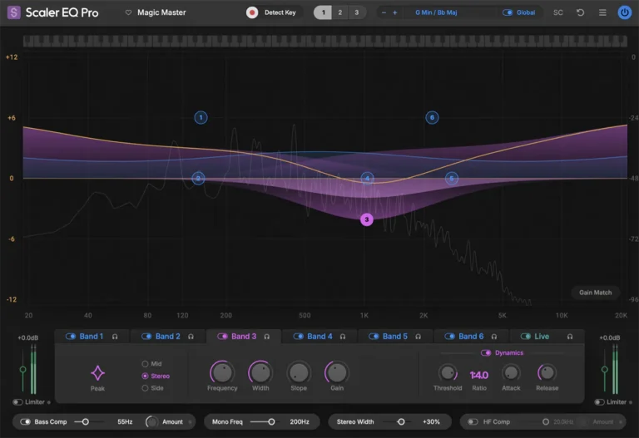
Task: Toggle the Band 2 enable switch
Action: pos(146,337)
